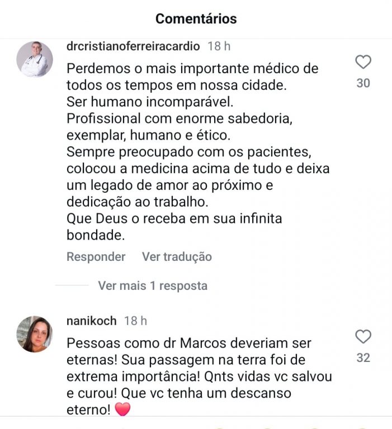Image resolution: width=392 pixels, height=429 pixels.
Task: Like nanikoch's comment with the heart icon
Action: pos(363,336)
